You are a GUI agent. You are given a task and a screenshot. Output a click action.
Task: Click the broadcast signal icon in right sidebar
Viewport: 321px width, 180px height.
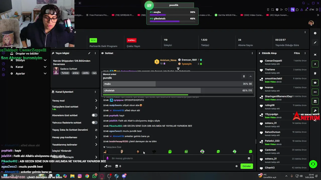click(x=315, y=92)
